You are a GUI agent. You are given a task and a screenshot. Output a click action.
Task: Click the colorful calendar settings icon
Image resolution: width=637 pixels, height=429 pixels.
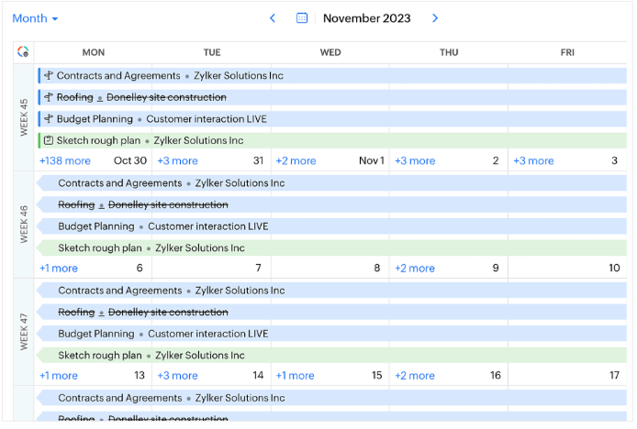click(23, 52)
